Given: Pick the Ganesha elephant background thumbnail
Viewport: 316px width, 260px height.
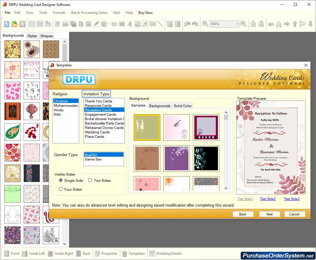Looking at the screenshot, I should (32, 111).
